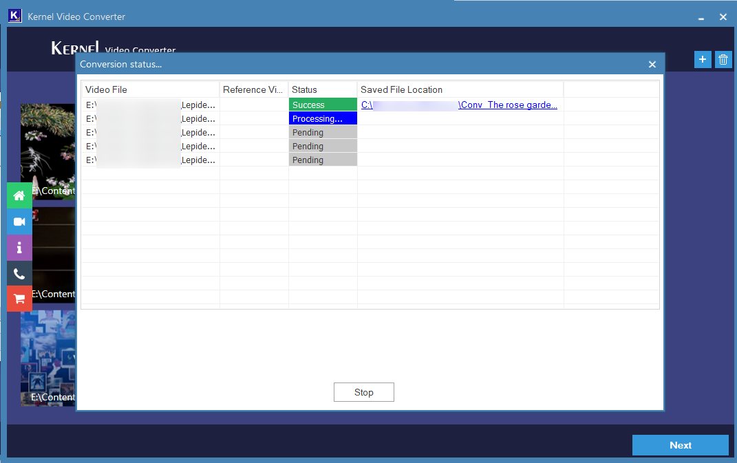Click the green Home sidebar icon

click(19, 195)
